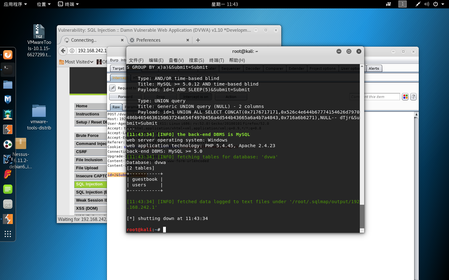Open DVWA Instructions link
Image resolution: width=449 pixels, height=280 pixels.
(x=90, y=114)
